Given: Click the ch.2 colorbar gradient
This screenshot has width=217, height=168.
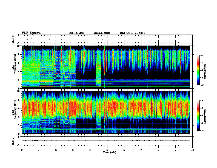Looking at the screenshot, I should coord(198,116).
